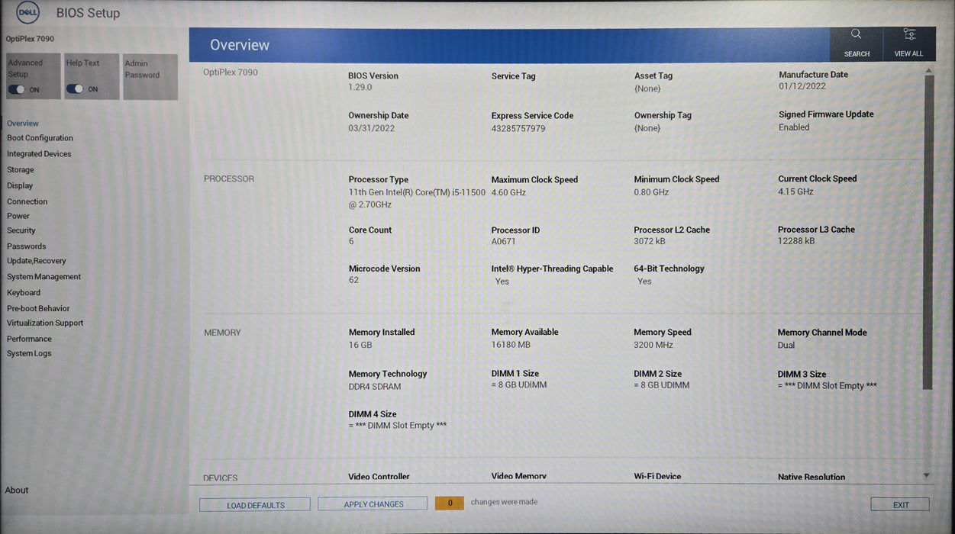Click the Dell logo
Screen dimensions: 955x534
[27, 13]
